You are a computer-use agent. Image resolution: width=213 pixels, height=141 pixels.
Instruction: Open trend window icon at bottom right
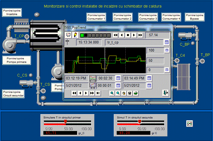pyautogui.click(x=190, y=123)
